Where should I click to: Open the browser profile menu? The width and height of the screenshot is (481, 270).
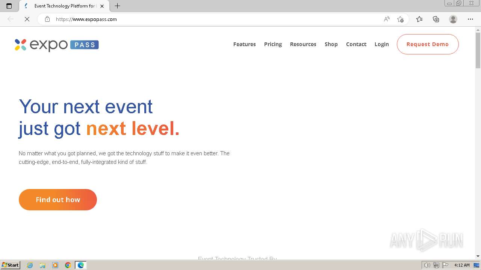coord(453,19)
